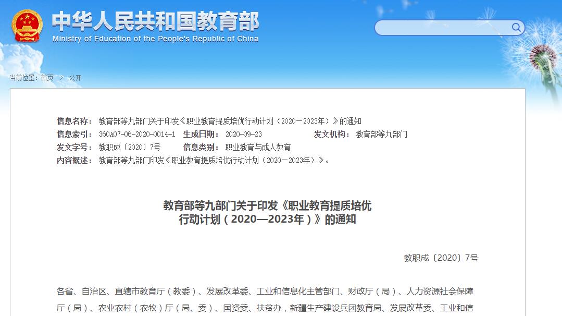Click the 当前位置 label

23,78
